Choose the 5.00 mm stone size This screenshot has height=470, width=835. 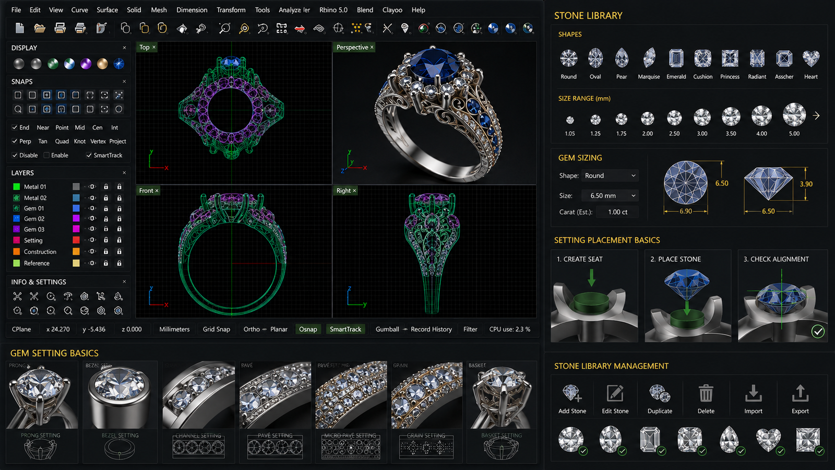click(x=794, y=115)
